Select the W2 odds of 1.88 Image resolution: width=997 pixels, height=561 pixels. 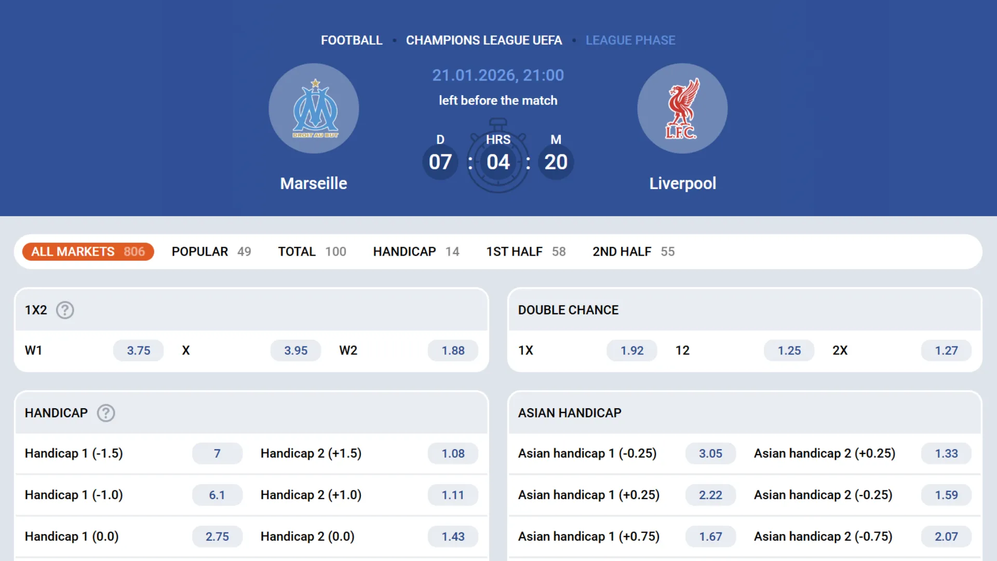[x=453, y=350]
